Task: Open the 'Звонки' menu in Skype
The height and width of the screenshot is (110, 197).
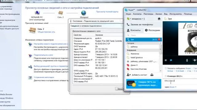Action: pos(159,14)
